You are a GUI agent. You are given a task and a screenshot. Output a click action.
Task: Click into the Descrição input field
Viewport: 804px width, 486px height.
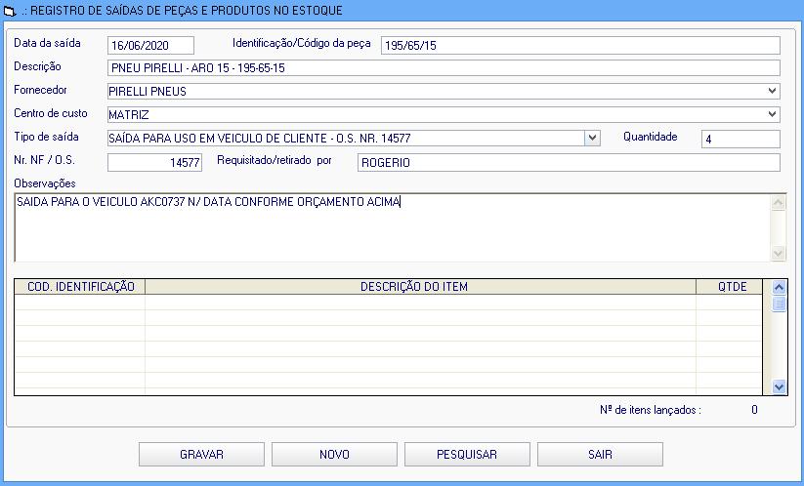444,67
